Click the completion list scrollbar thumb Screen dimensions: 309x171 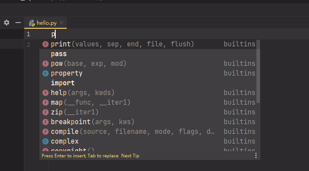(258, 71)
